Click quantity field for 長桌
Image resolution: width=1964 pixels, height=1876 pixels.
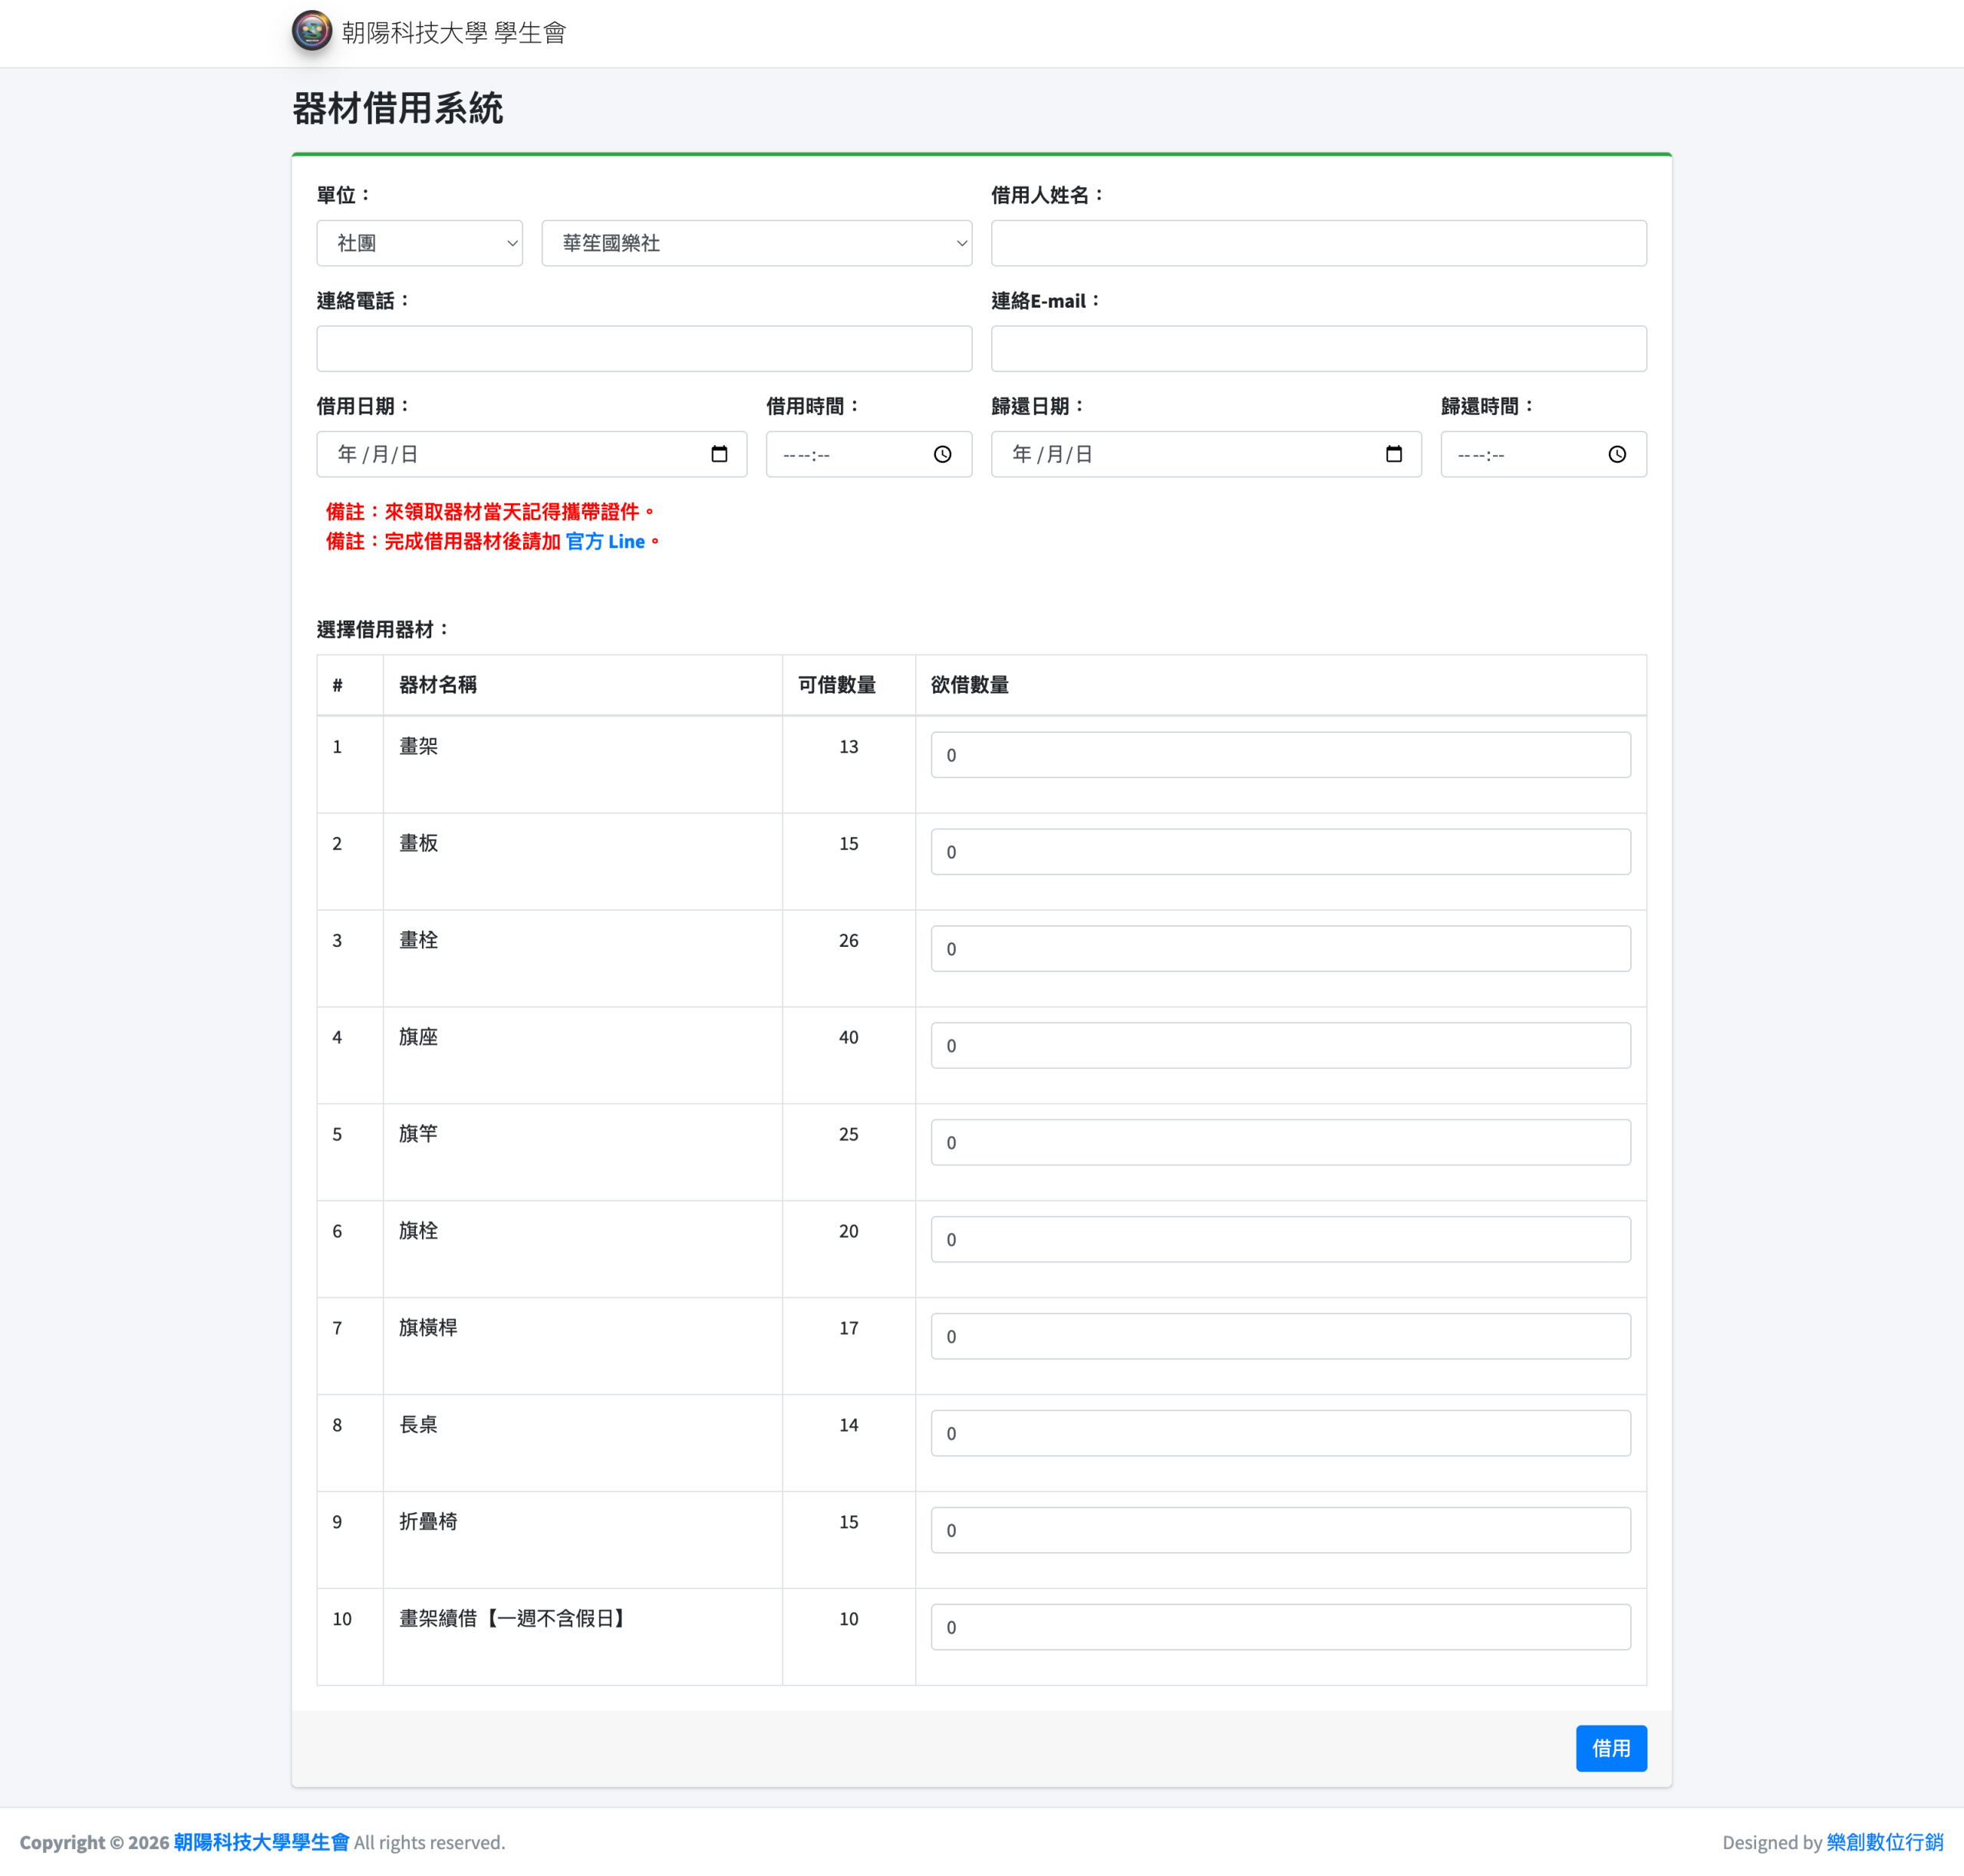click(x=1280, y=1433)
